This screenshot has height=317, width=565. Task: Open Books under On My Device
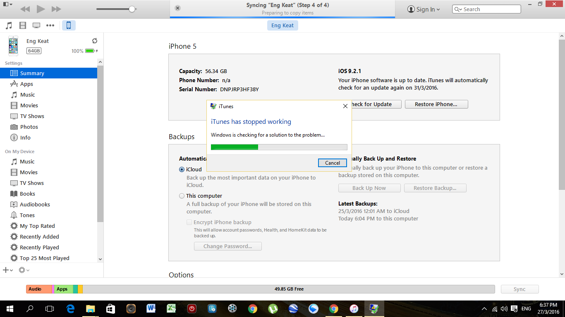[49, 194]
